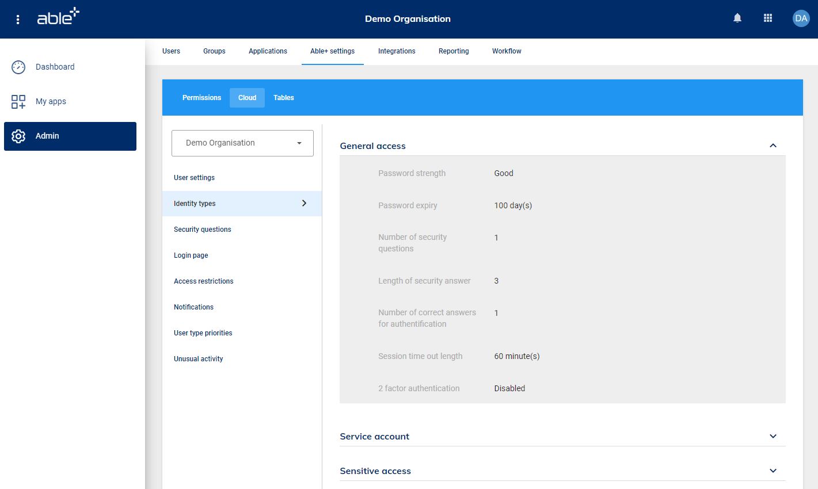818x489 pixels.
Task: Click Number of security questions label
Action: pyautogui.click(x=412, y=243)
